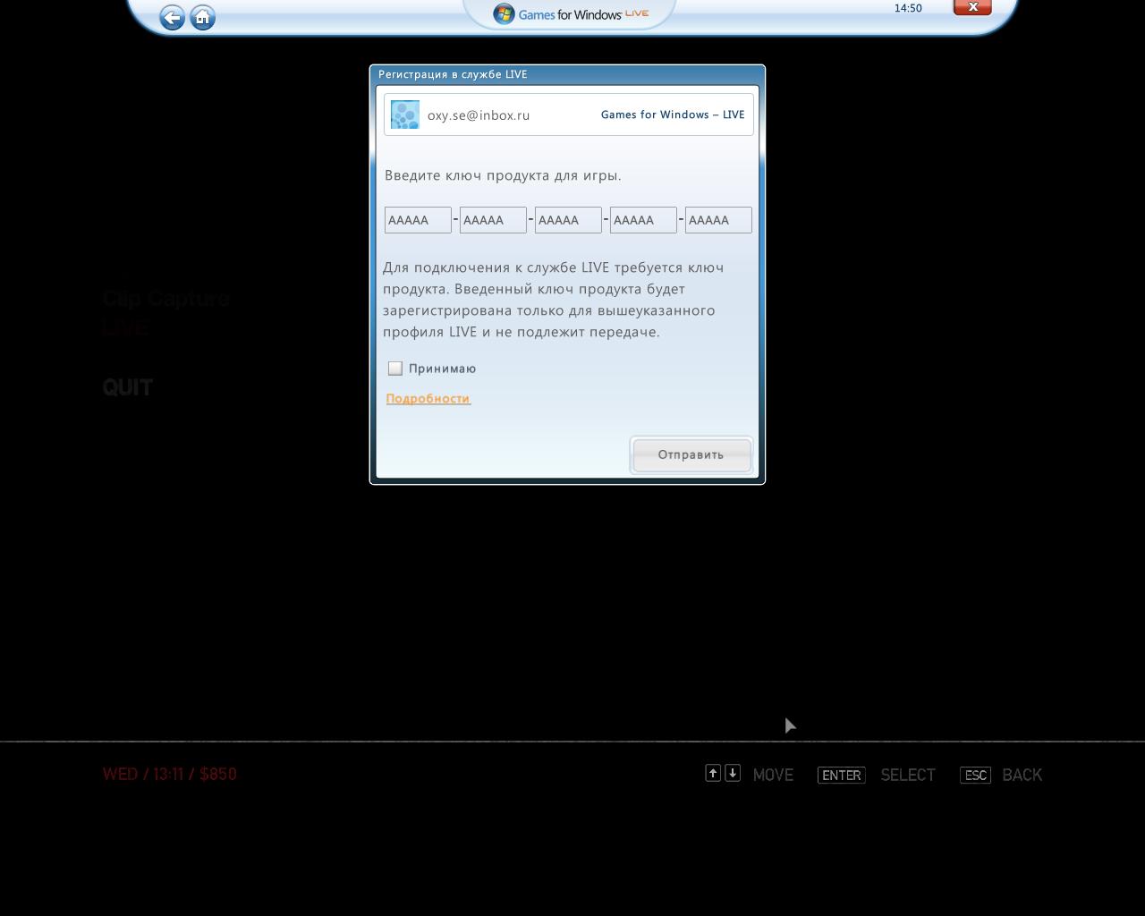Select the profile avatar beside oxy.se@inbox.ru
The image size is (1145, 916).
405,114
